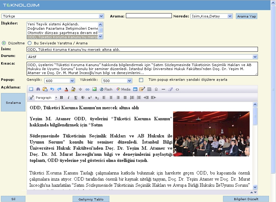Toggle strikethrough formatting
Image resolution: width=276 pixels, height=202 pixels.
(x=83, y=98)
